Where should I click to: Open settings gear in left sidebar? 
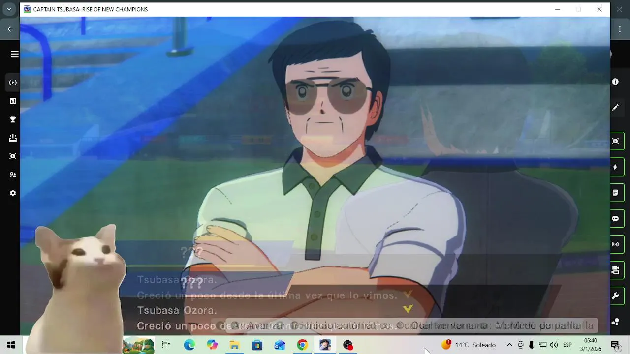(x=13, y=193)
